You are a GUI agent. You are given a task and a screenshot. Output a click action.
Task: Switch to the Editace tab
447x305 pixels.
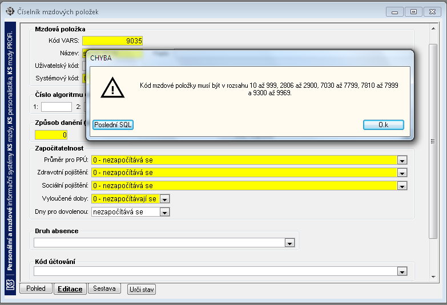point(70,289)
